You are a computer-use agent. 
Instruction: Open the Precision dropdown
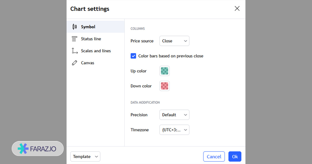pos(174,115)
